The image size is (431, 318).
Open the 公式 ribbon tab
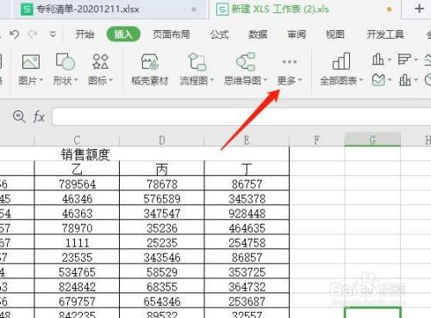pos(219,34)
